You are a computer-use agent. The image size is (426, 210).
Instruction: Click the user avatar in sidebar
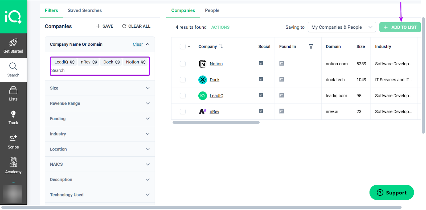pos(12,194)
